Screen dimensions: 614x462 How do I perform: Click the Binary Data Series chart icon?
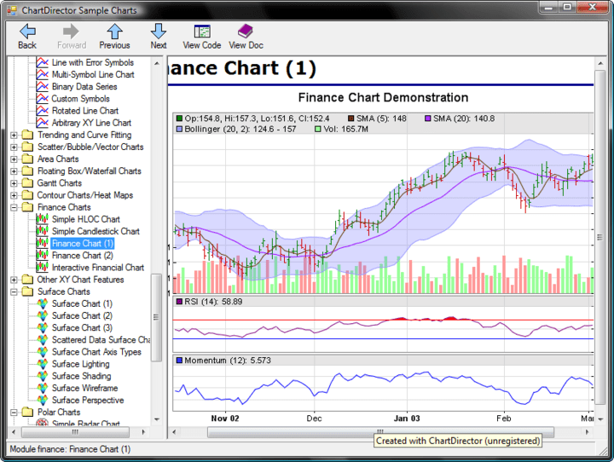(x=43, y=87)
